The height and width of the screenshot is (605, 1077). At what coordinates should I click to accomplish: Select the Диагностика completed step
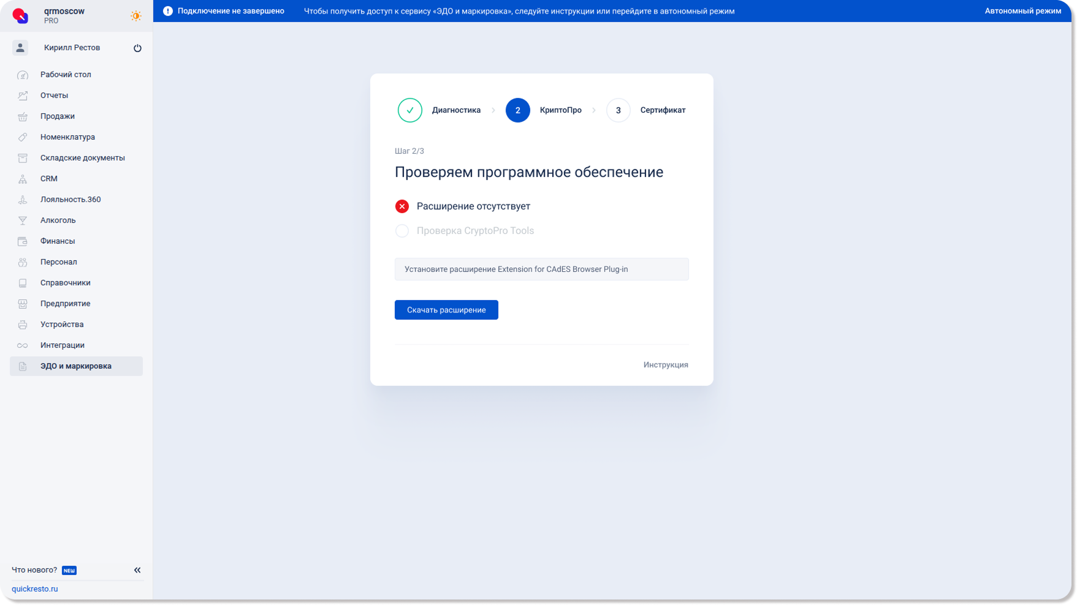[x=410, y=110]
